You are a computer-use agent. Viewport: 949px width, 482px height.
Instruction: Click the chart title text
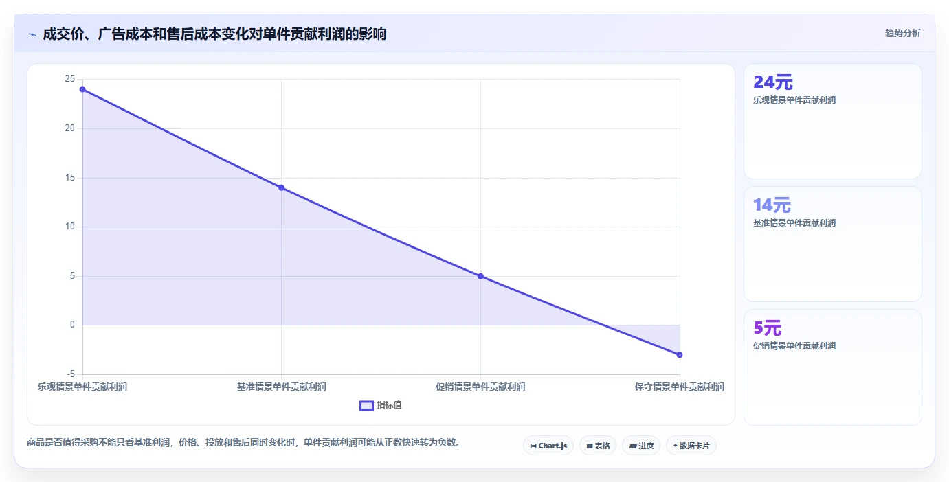pos(214,34)
